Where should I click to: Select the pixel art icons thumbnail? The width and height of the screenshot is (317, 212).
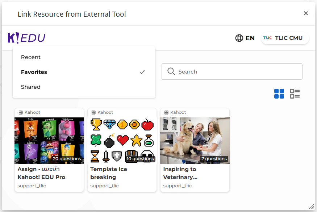(x=122, y=140)
